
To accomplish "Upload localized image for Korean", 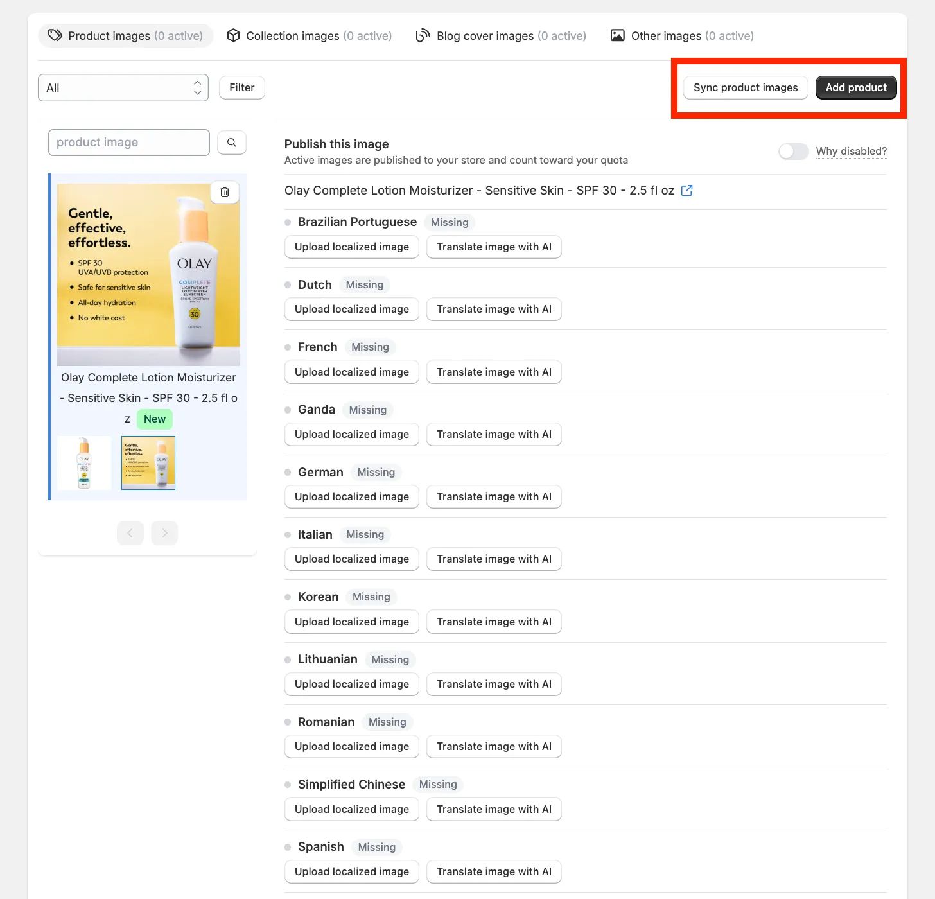I will 352,622.
